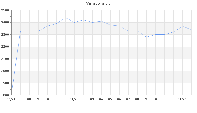Click the 06 month label on x-axis
The height and width of the screenshot is (113, 197).
point(119,99)
